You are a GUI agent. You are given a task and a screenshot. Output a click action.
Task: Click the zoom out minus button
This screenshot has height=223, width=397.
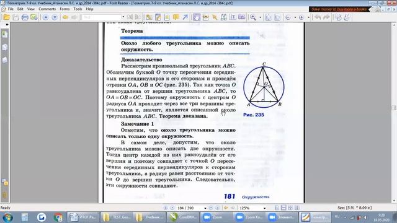288,17
